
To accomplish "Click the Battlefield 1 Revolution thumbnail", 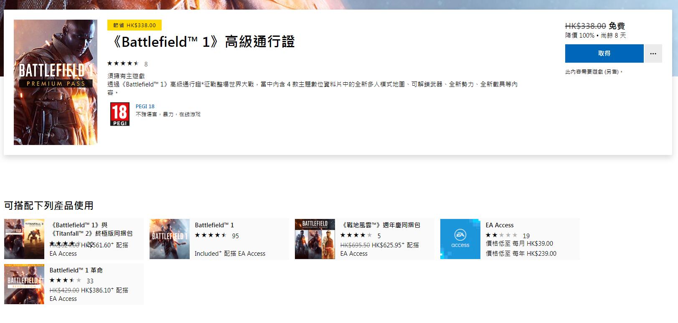I will point(24,284).
